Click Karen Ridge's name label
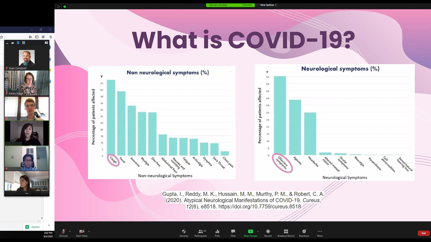The width and height of the screenshot is (431, 242). coord(16,93)
